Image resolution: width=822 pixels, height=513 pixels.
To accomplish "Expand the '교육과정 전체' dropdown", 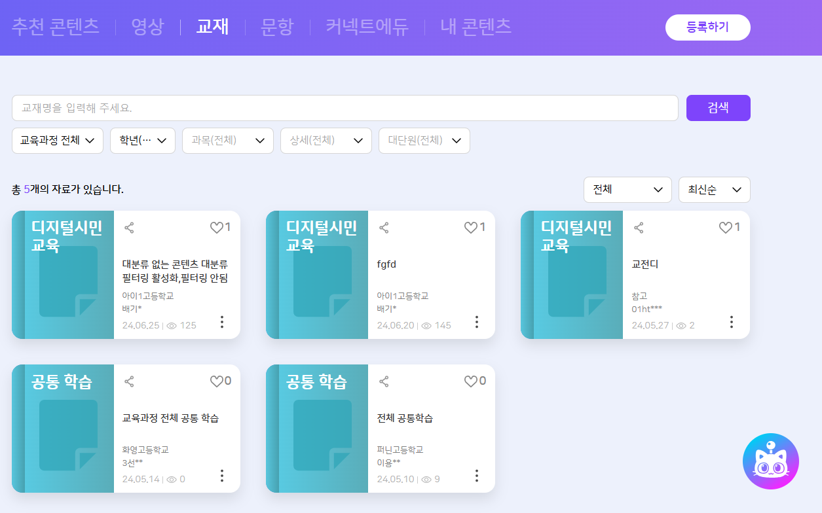I will 58,141.
